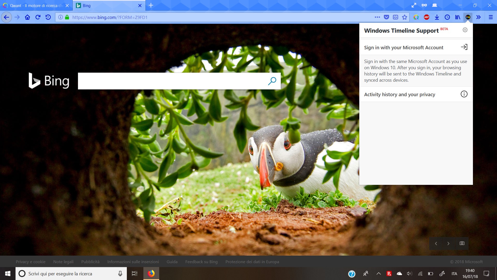Toggle the Windows Timeline Support extension button

pyautogui.click(x=468, y=17)
